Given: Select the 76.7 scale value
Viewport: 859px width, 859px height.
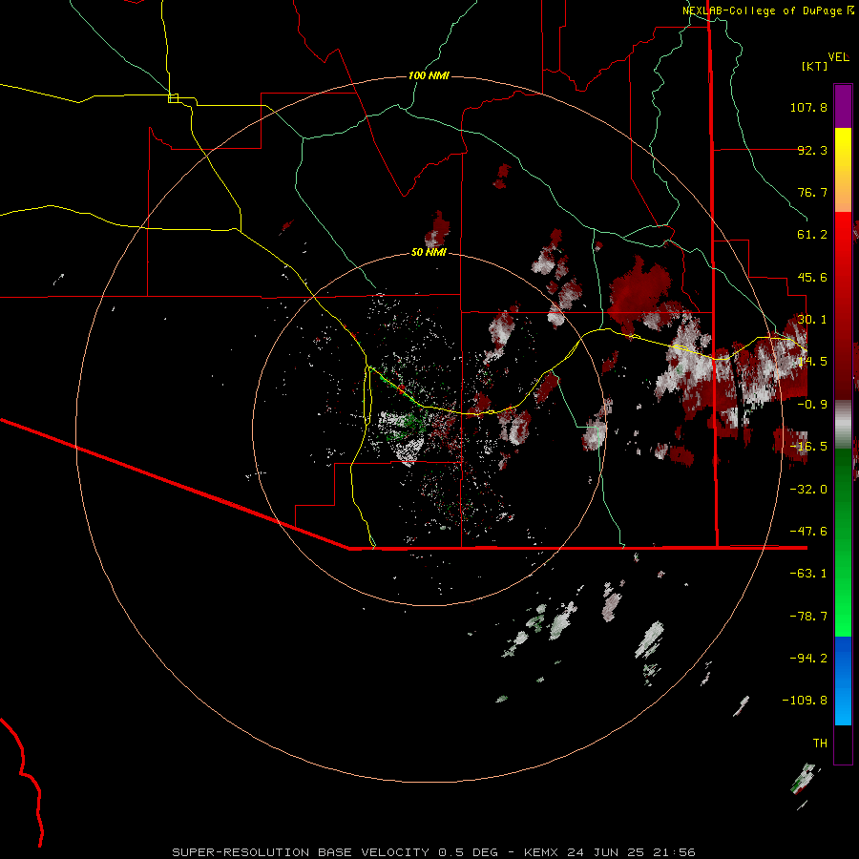Looking at the screenshot, I should coord(812,192).
